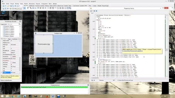Screen dimensions: 175x98
Task: Select the pointer selection tool in component palette
Action: click(24, 8)
